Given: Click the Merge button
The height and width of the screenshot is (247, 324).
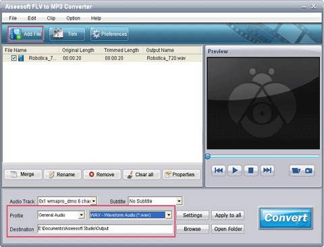Looking at the screenshot, I should tap(23, 175).
